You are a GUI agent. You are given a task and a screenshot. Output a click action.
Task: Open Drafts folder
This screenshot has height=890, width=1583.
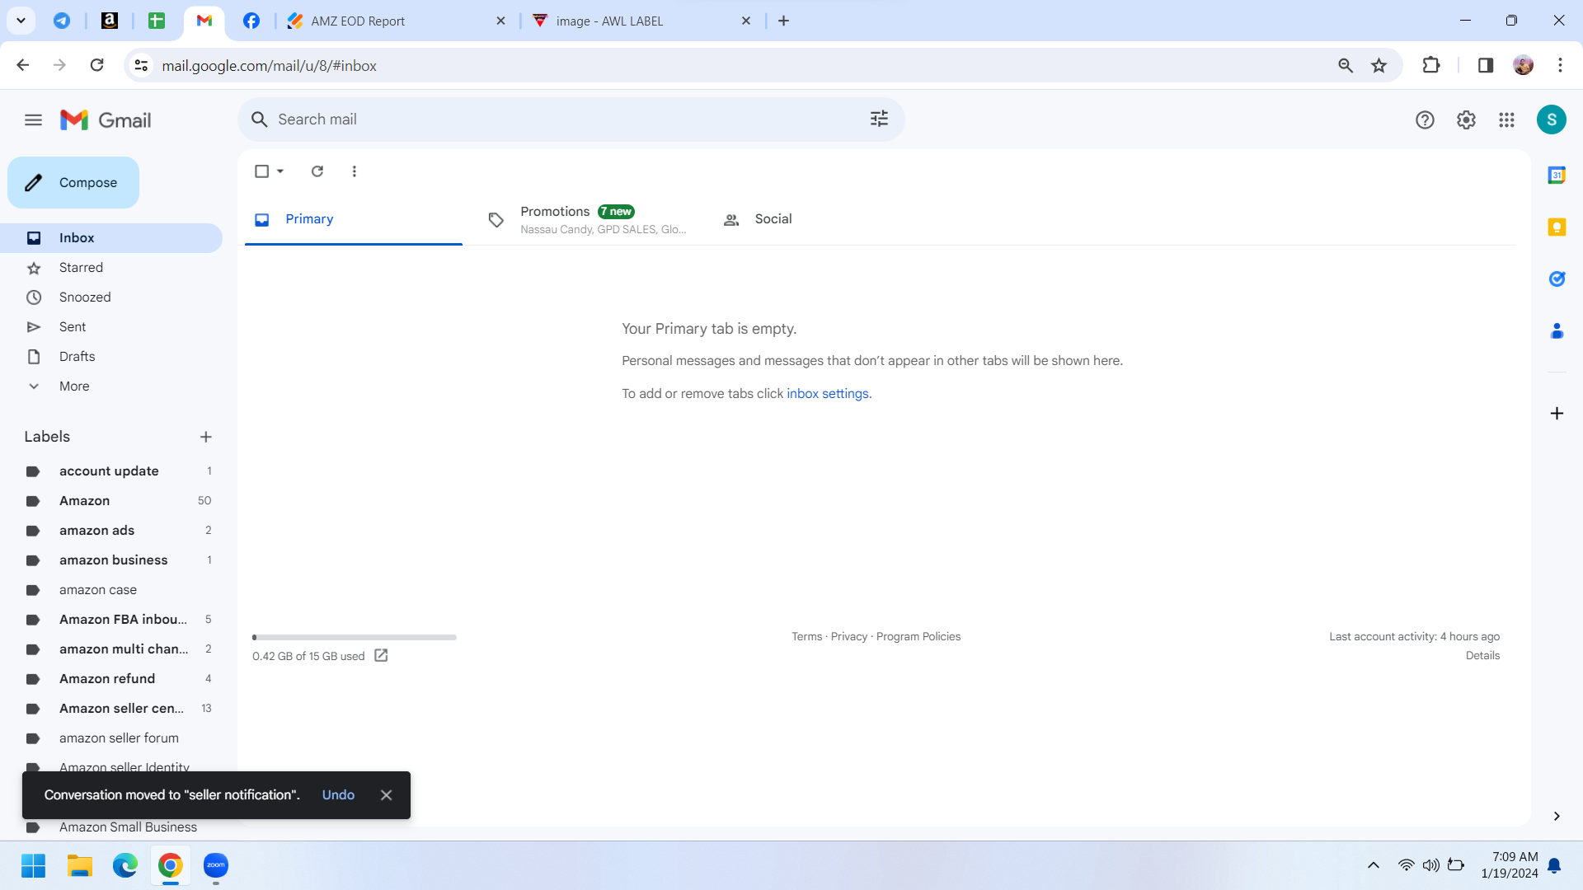(x=111, y=357)
